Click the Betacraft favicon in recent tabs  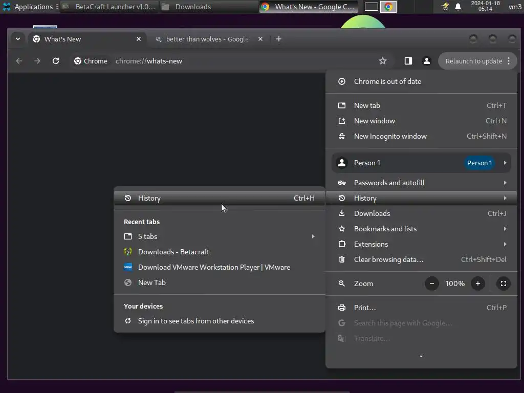point(127,252)
